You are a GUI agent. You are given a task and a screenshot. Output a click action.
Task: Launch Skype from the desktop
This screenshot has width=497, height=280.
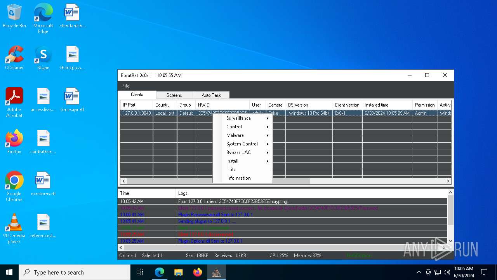pos(43,58)
